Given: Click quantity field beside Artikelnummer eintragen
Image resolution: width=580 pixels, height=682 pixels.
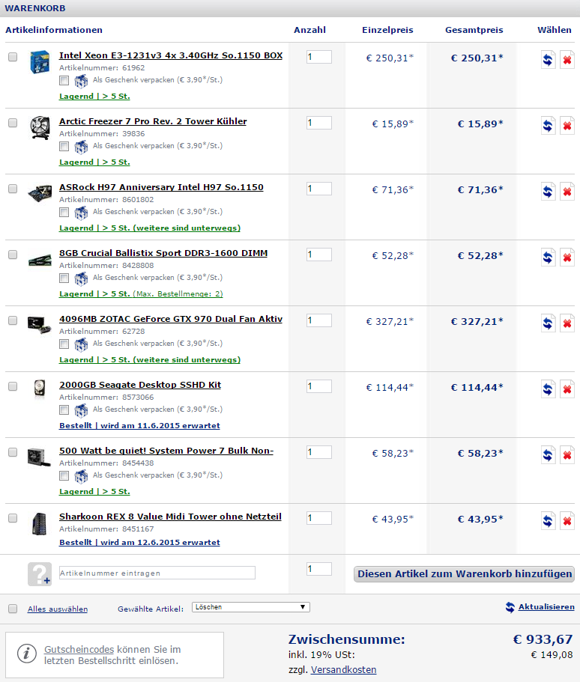Looking at the screenshot, I should [x=319, y=569].
